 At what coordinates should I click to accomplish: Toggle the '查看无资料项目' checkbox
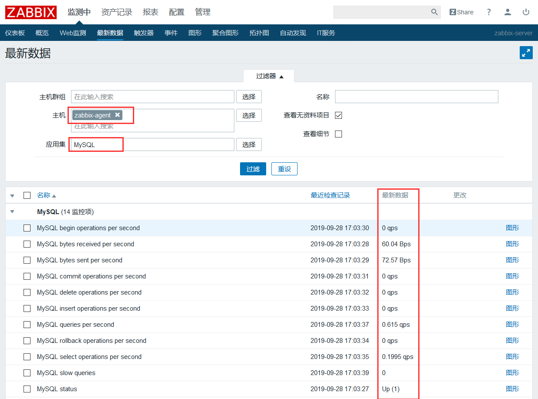click(x=338, y=115)
